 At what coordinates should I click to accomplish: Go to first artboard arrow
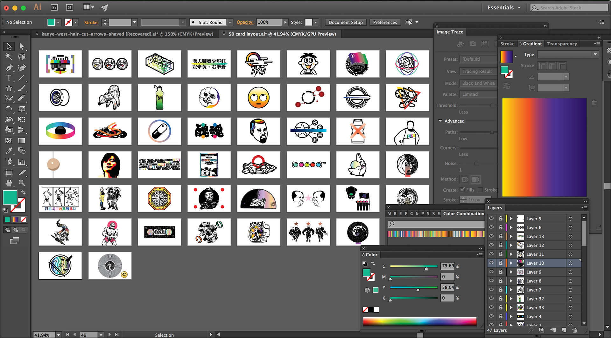coord(67,335)
